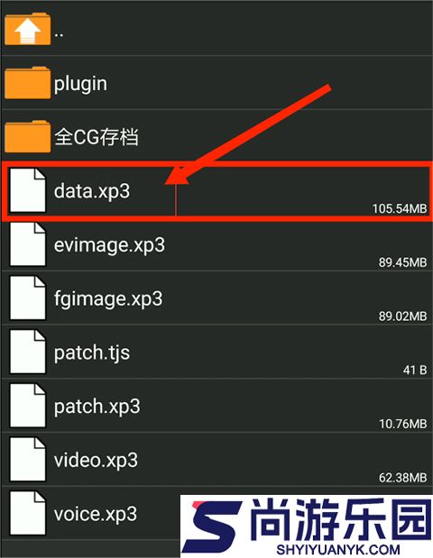The image size is (433, 558).
Task: Click the SHYIYUANYK.COM watermark link
Action: 338,550
